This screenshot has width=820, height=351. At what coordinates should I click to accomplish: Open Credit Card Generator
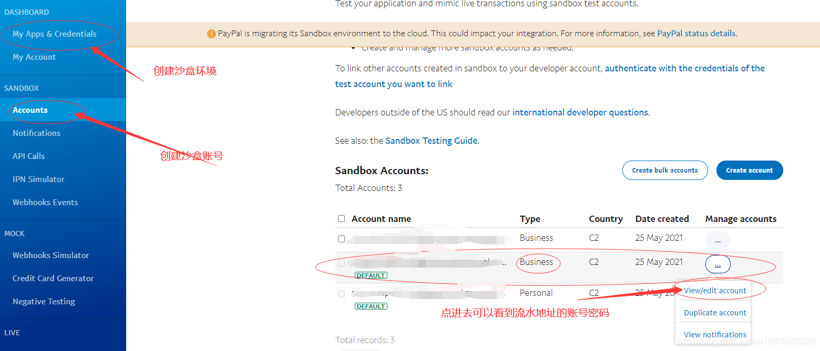coord(53,279)
